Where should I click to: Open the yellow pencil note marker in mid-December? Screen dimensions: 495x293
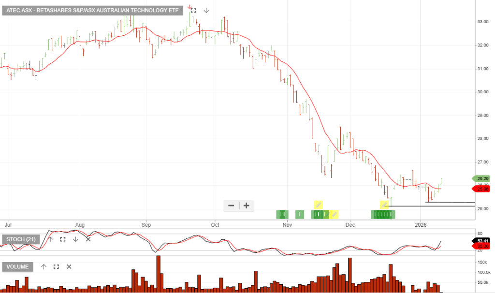click(384, 205)
